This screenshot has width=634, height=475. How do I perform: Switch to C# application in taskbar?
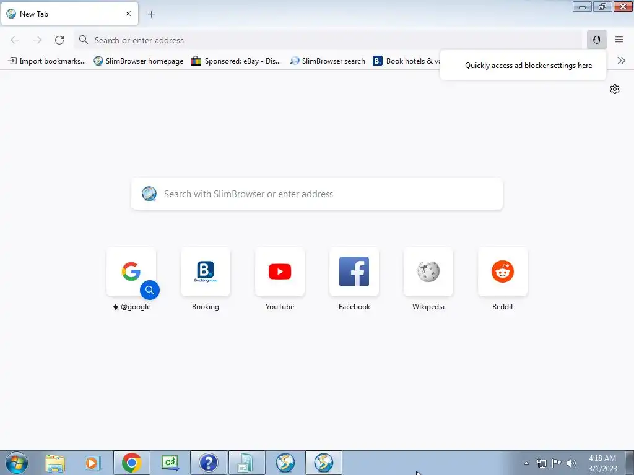(170, 463)
